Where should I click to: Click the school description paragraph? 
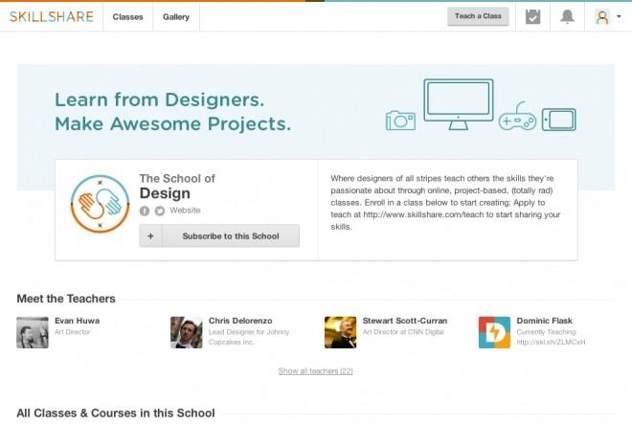pos(445,202)
